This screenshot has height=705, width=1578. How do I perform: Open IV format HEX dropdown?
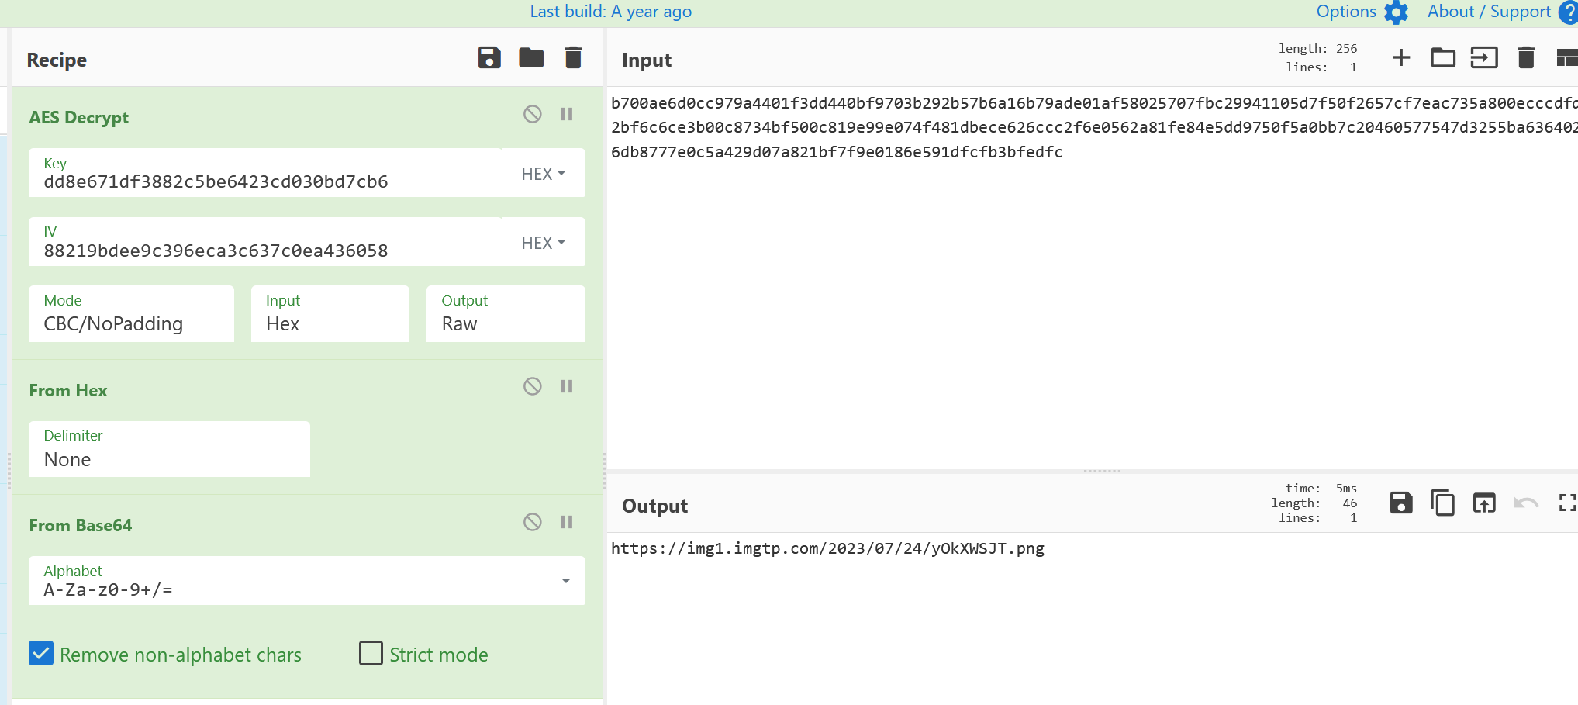543,243
